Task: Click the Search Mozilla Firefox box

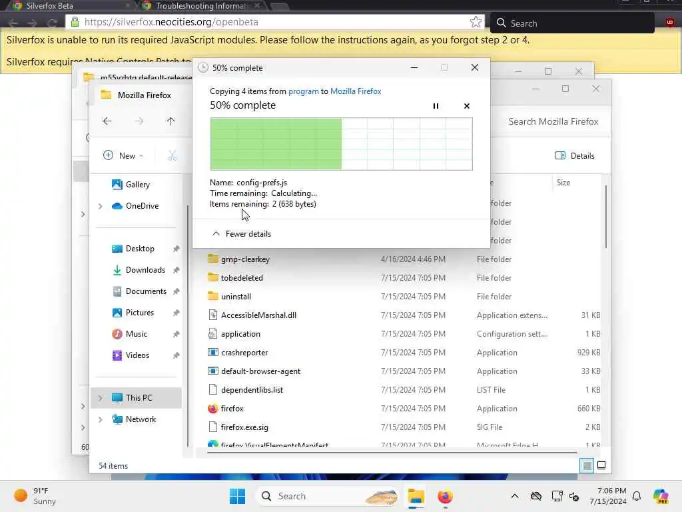Action: pyautogui.click(x=553, y=121)
